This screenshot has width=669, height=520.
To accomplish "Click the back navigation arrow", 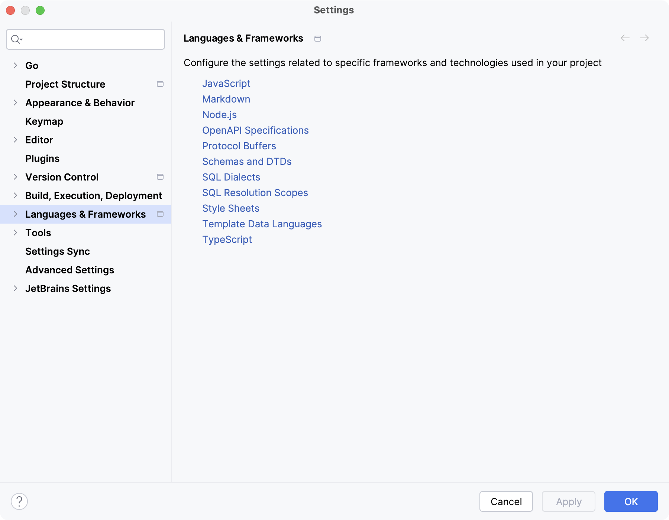I will (624, 38).
